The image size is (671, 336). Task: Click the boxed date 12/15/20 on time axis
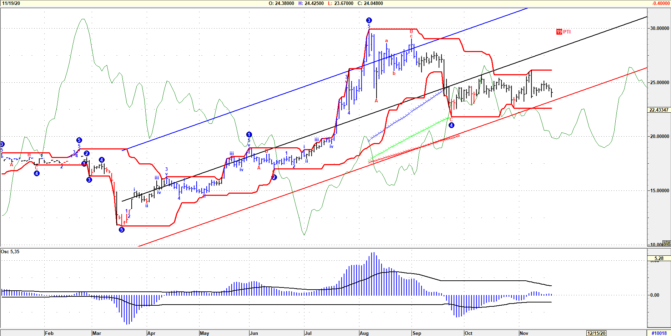[596, 333]
